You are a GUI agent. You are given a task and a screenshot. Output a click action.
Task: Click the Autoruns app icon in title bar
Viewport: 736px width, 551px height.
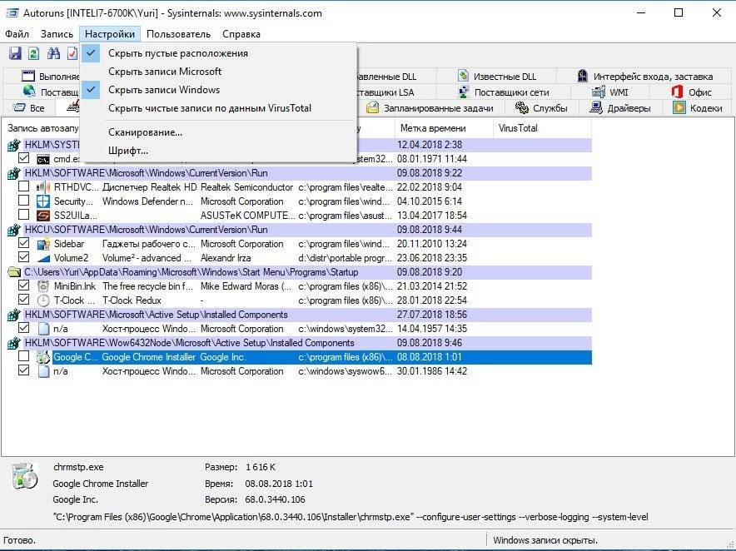click(x=12, y=13)
